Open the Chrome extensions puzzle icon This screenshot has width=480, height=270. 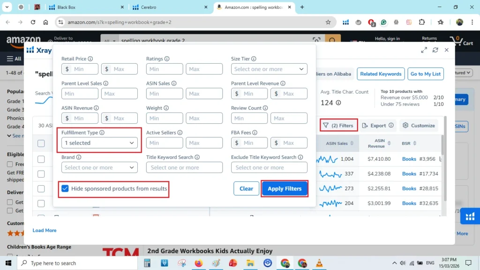[x=421, y=22]
